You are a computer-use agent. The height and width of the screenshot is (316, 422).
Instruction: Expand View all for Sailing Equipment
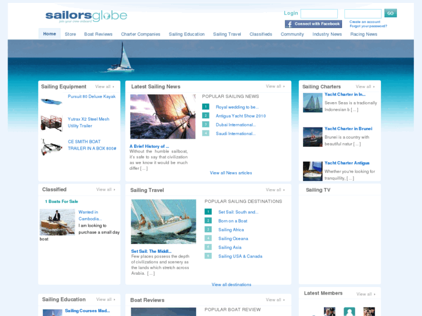(104, 86)
